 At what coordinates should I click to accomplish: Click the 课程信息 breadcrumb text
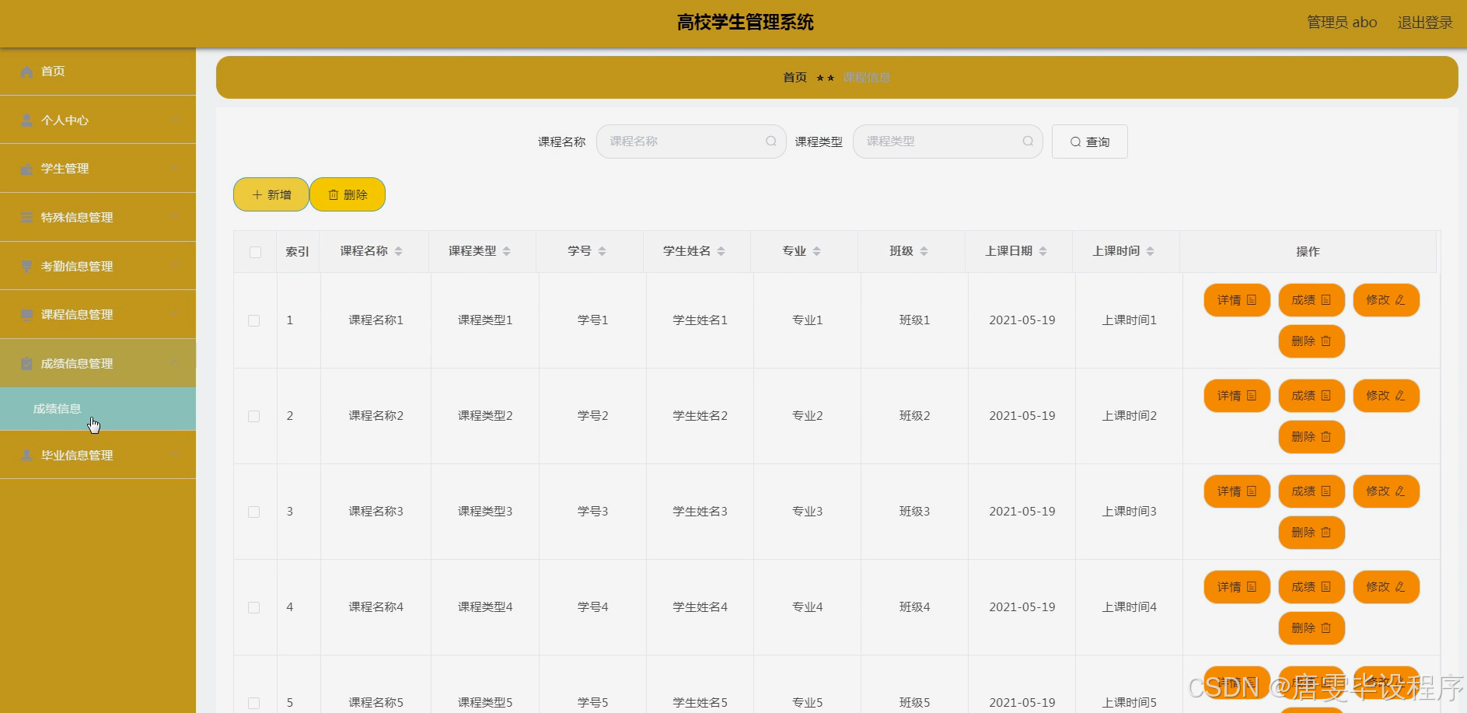(x=867, y=78)
